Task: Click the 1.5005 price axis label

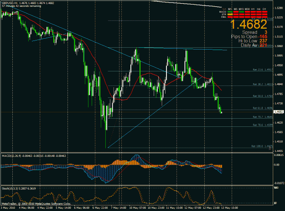Action: click(279, 55)
